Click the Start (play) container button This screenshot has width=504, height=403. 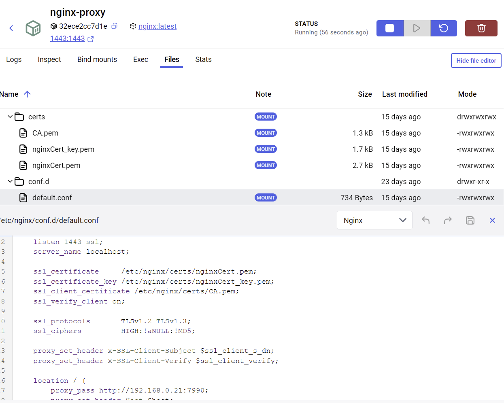(x=417, y=28)
